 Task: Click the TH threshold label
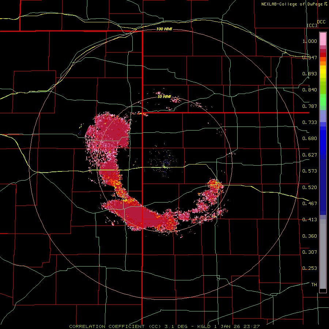pyautogui.click(x=314, y=284)
